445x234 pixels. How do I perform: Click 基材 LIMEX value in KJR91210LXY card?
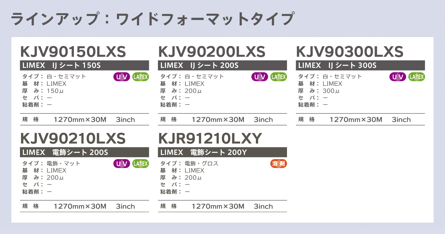[x=194, y=171]
